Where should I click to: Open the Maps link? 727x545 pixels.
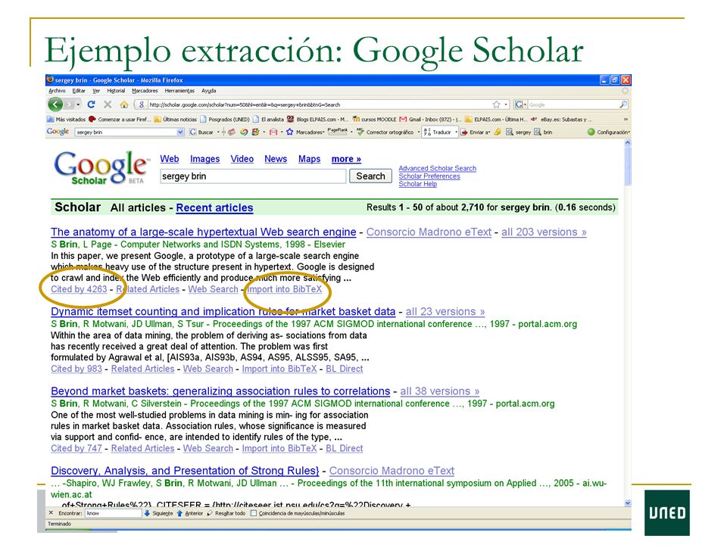click(x=309, y=159)
